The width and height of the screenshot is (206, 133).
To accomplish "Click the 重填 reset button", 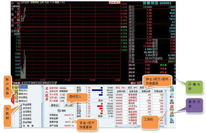I will click(x=55, y=105).
